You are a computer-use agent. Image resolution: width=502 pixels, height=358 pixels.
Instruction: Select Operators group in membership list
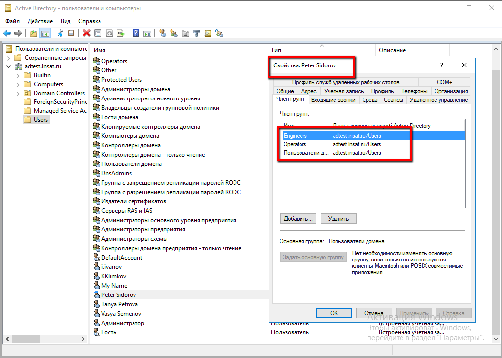click(x=295, y=144)
